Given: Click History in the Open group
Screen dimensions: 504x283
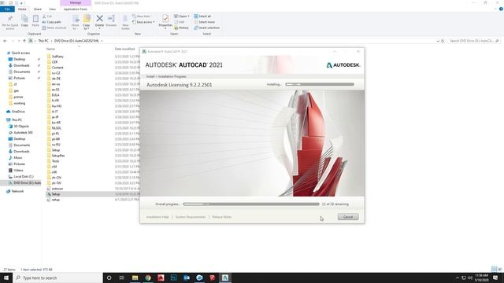Looking at the screenshot, I should click(x=181, y=28).
